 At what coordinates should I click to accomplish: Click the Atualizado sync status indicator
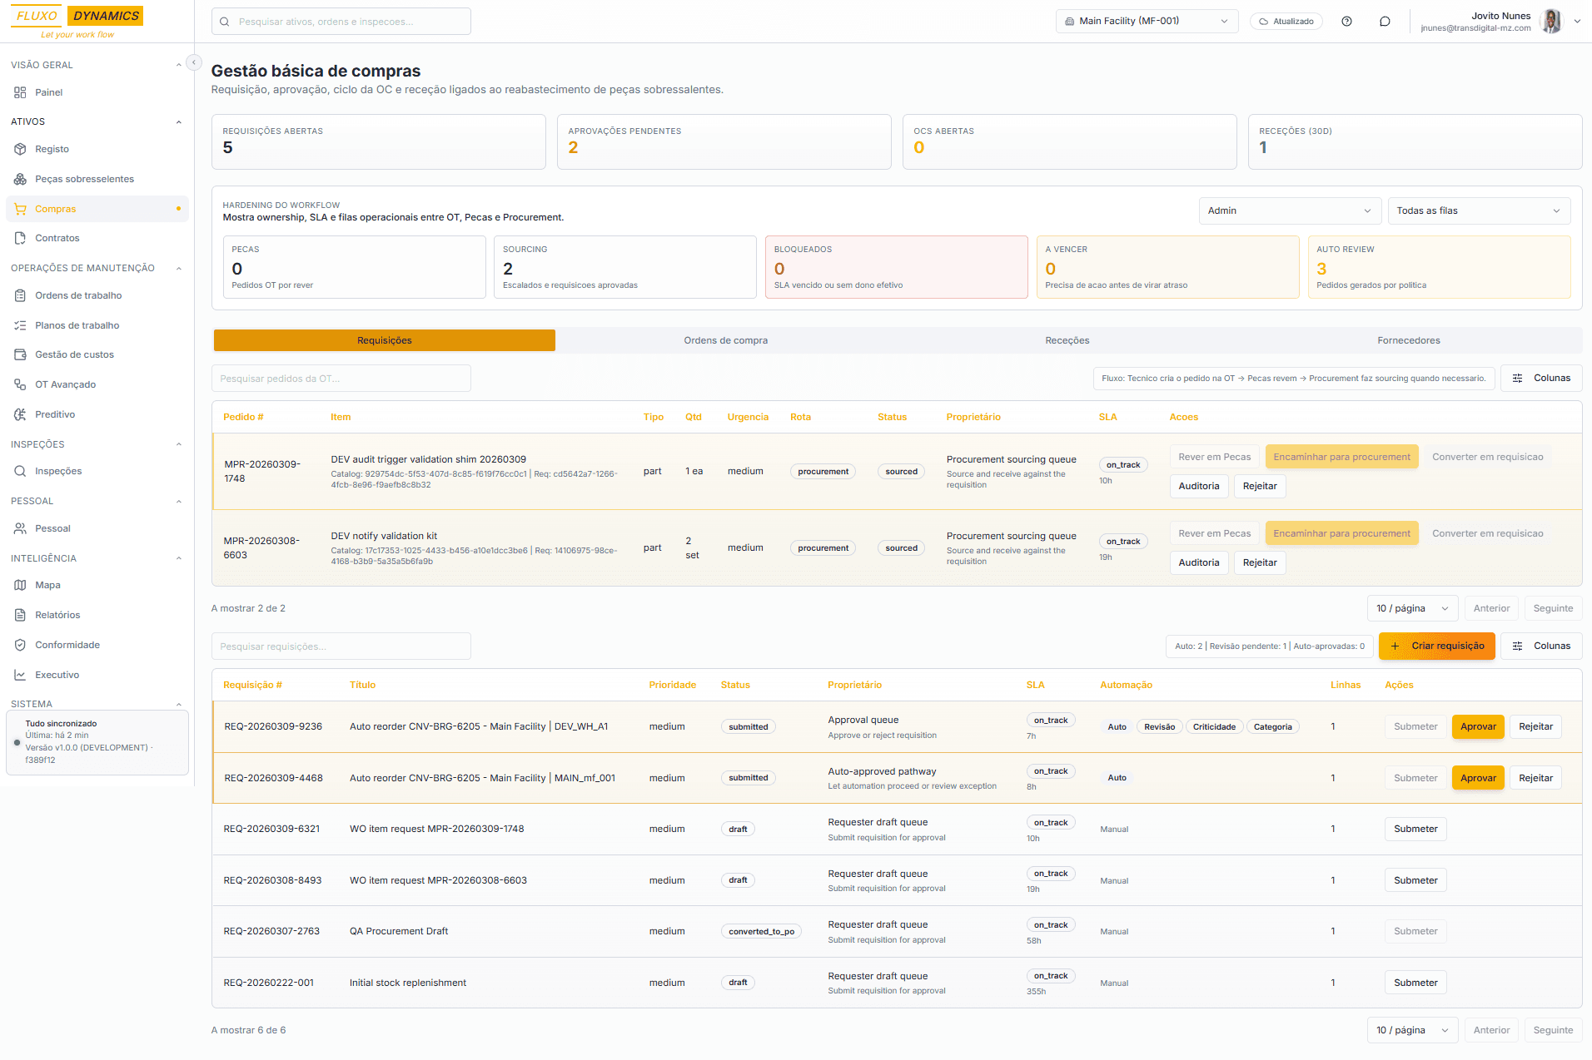(1286, 21)
